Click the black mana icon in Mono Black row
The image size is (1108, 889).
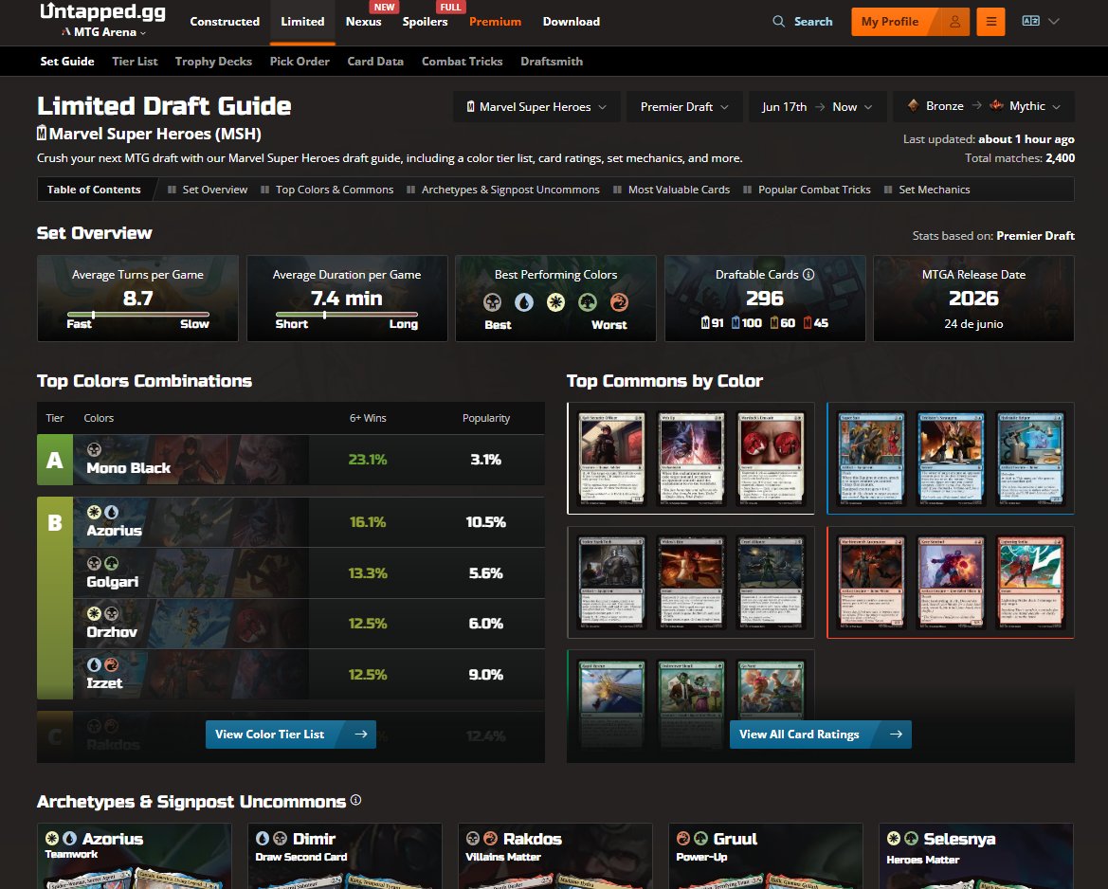94,449
